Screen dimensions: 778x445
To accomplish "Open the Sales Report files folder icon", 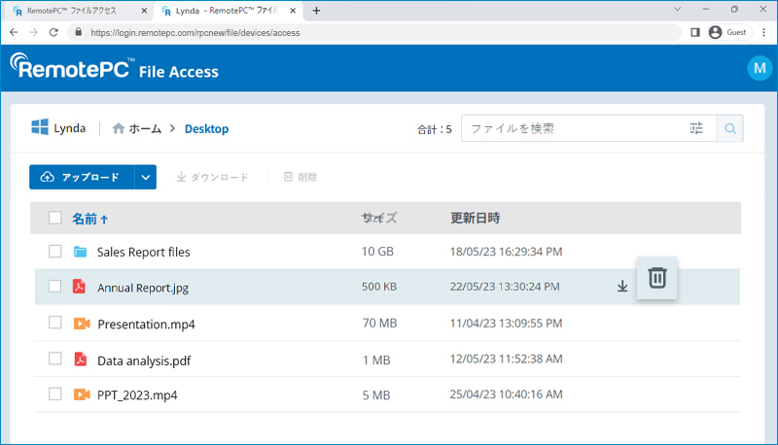I will click(80, 252).
